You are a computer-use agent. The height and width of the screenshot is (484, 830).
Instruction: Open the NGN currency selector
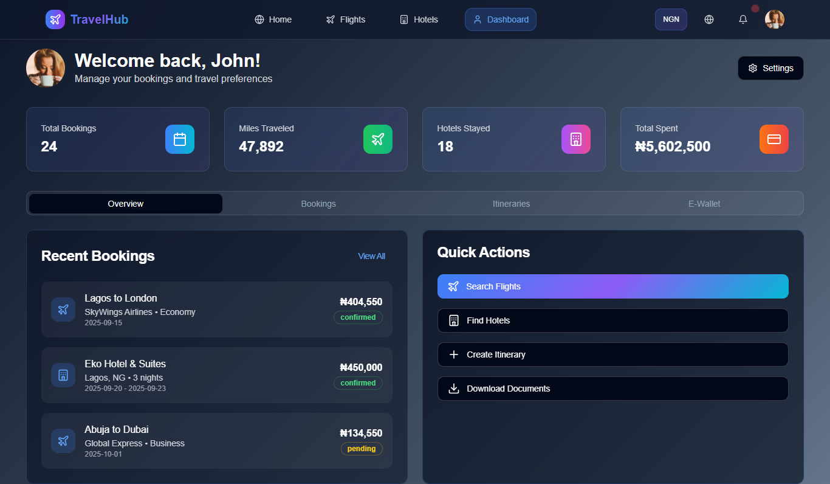coord(671,19)
